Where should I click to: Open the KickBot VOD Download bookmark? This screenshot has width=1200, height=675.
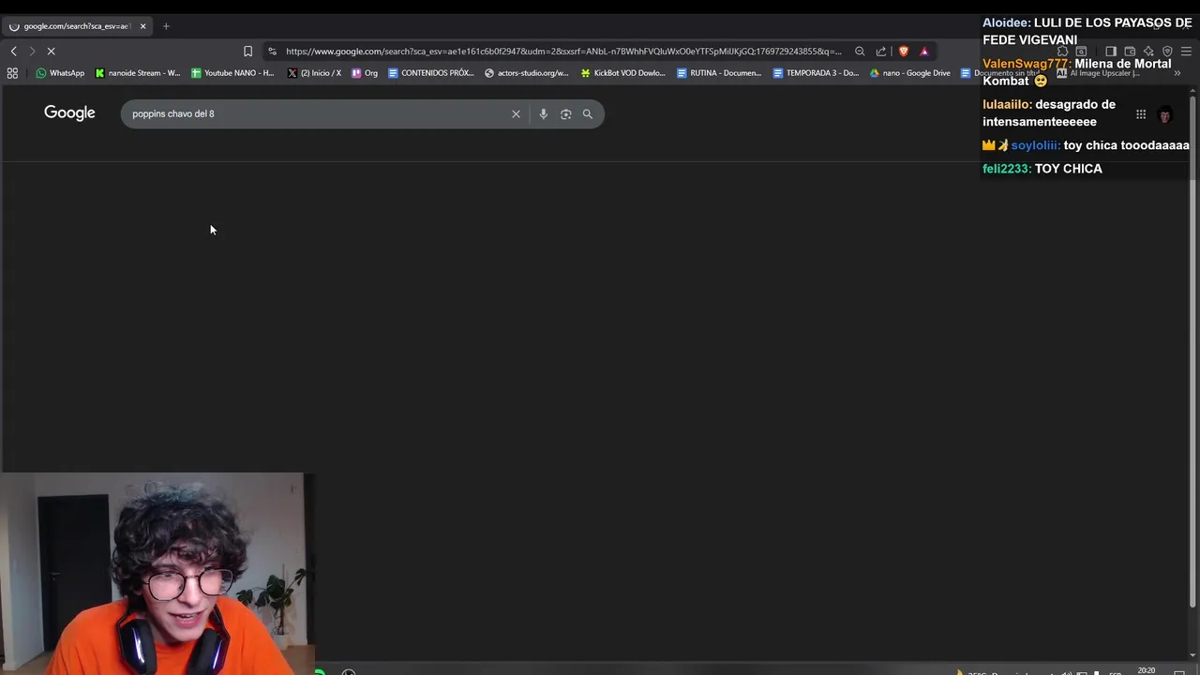coord(623,73)
